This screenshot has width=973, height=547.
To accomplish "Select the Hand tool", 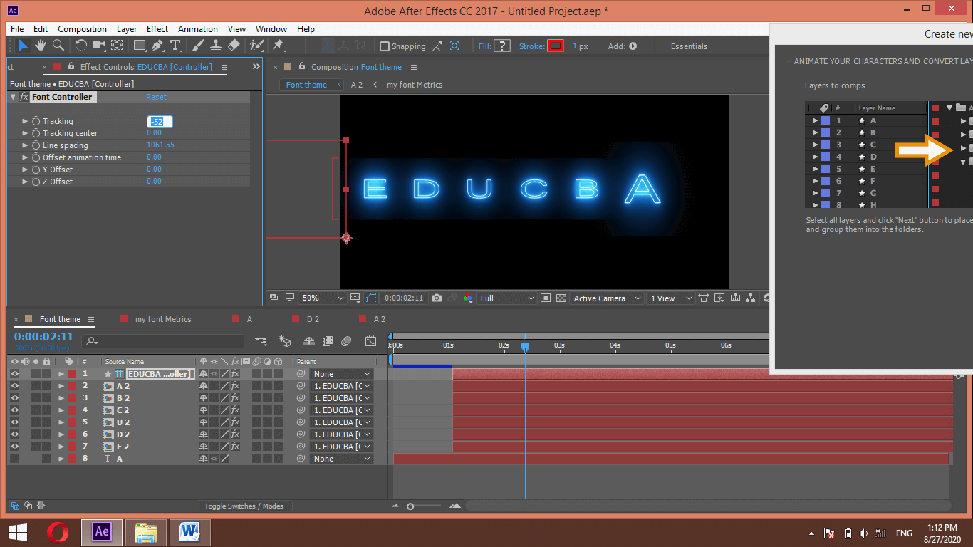I will point(41,46).
